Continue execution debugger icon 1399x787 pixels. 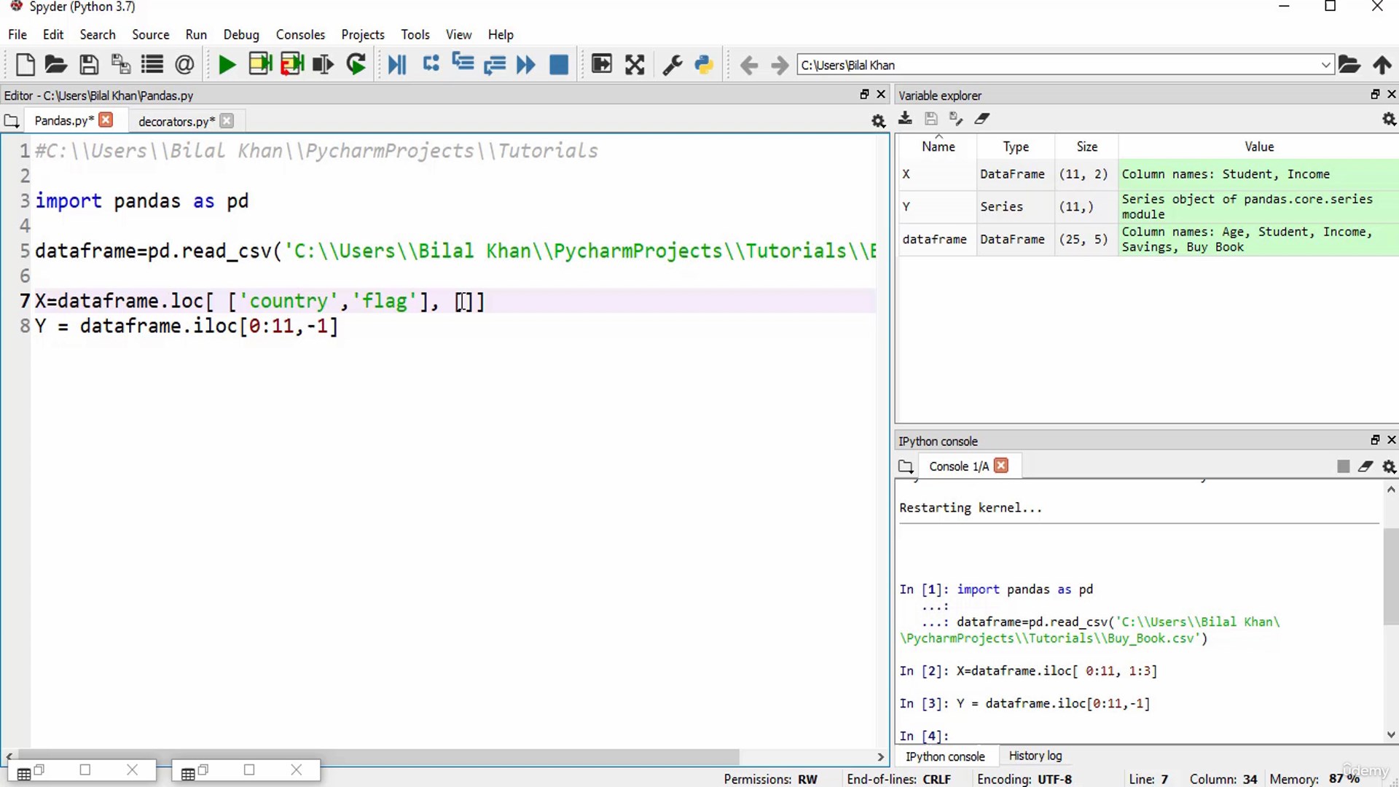click(525, 65)
